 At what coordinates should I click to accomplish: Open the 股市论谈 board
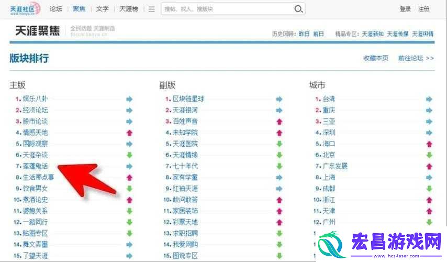pos(36,121)
